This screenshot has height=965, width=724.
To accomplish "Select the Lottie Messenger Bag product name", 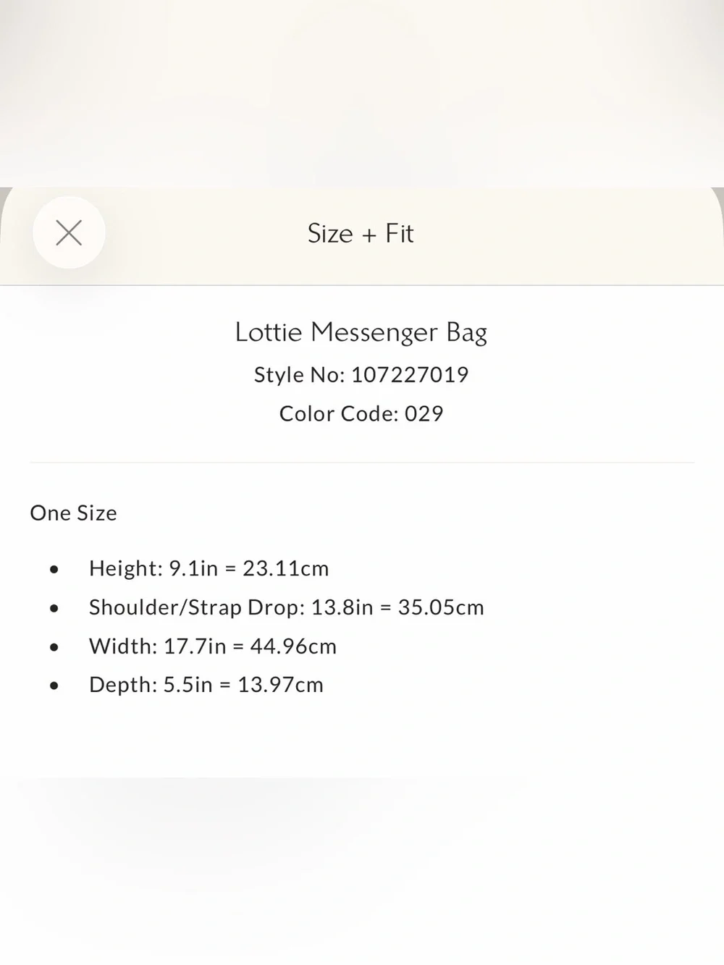I will point(361,332).
